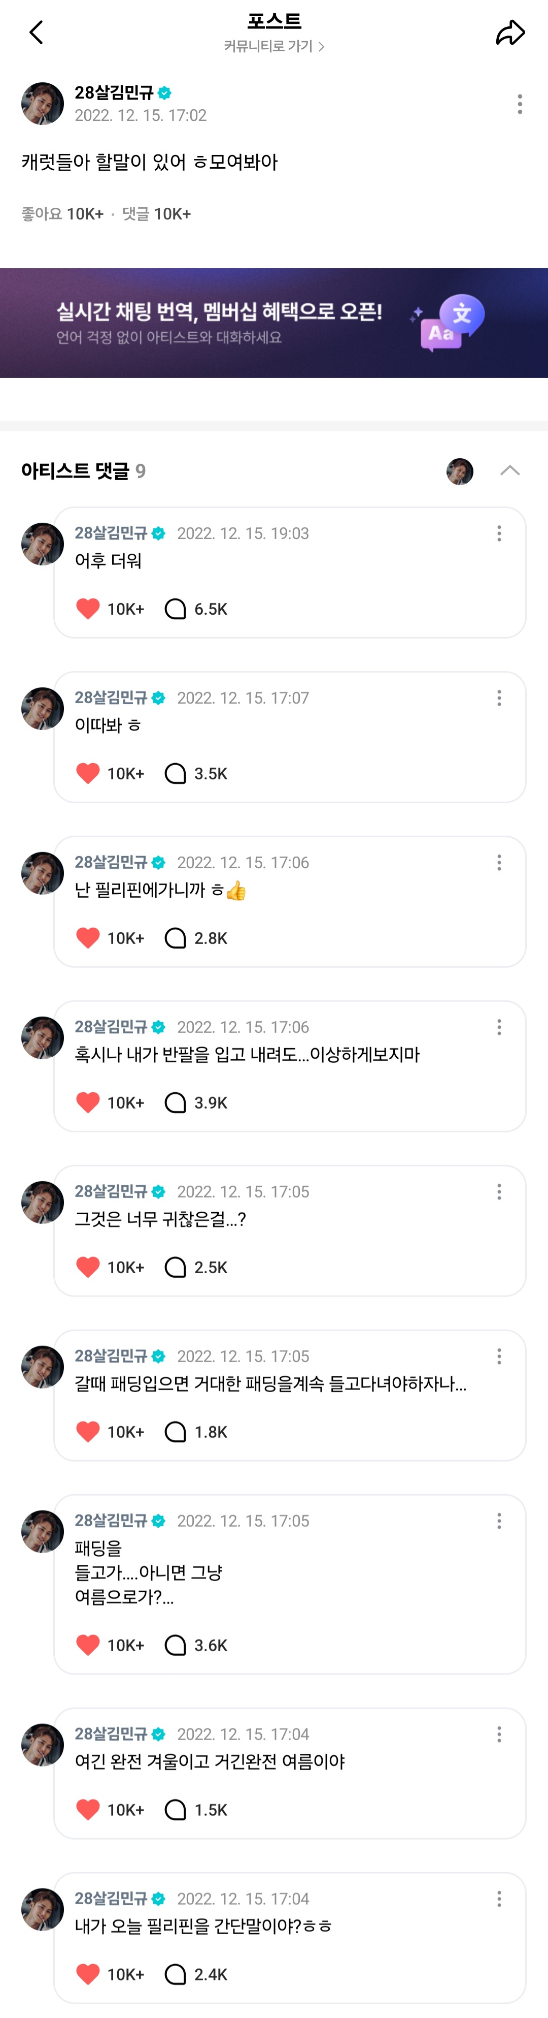Open options menu on 내가 오늘 필리핀을 comment

499,1898
